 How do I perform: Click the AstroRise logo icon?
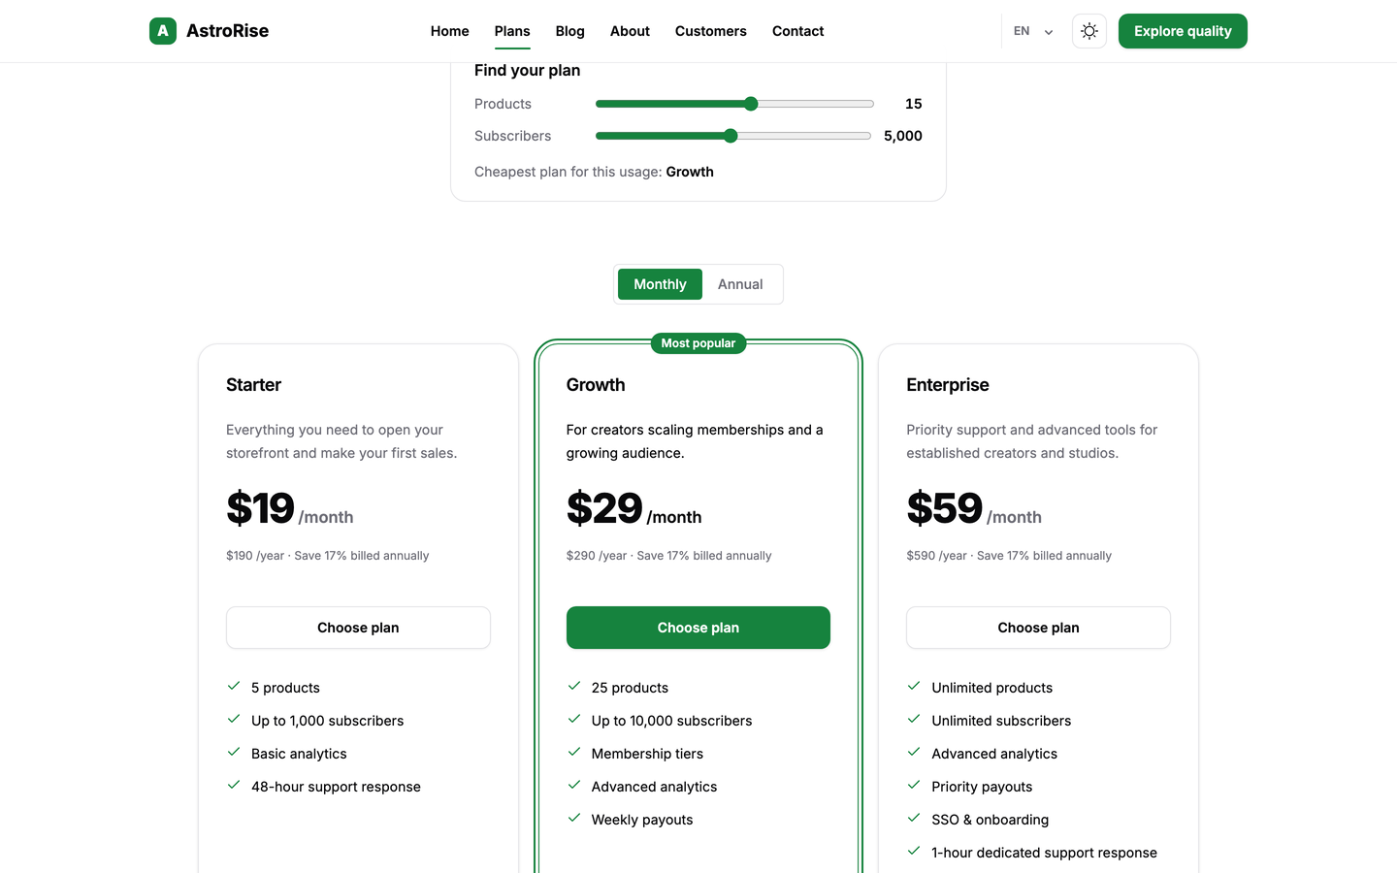(163, 31)
